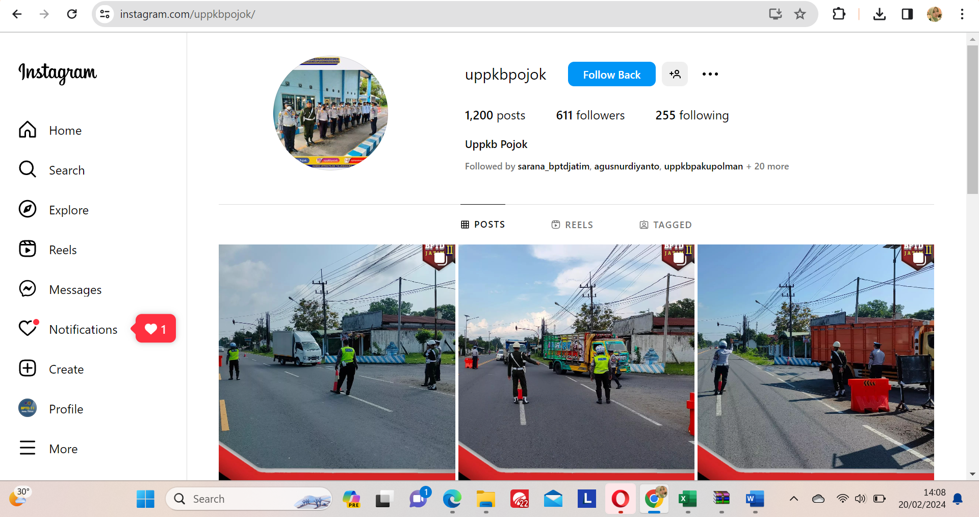Show hidden icons in system tray

tap(793, 499)
